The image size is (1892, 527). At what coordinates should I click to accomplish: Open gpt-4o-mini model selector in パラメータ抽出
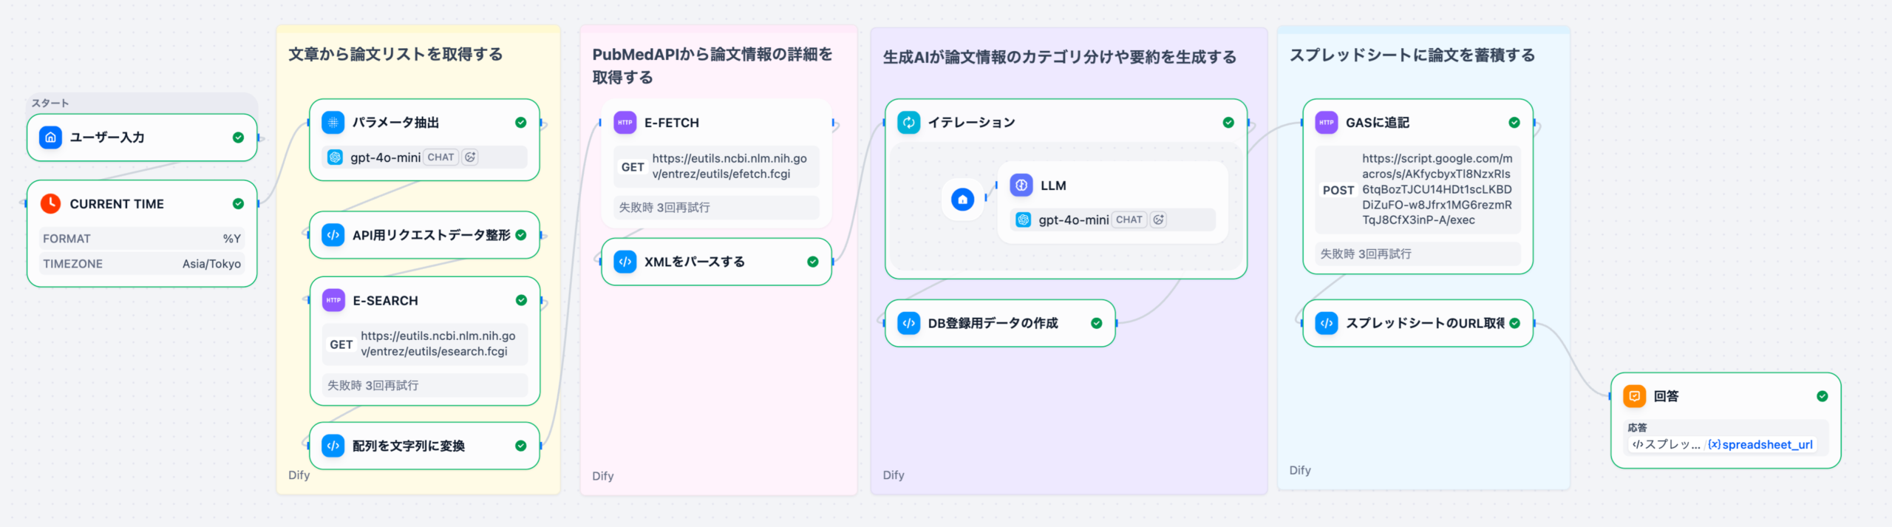point(384,157)
